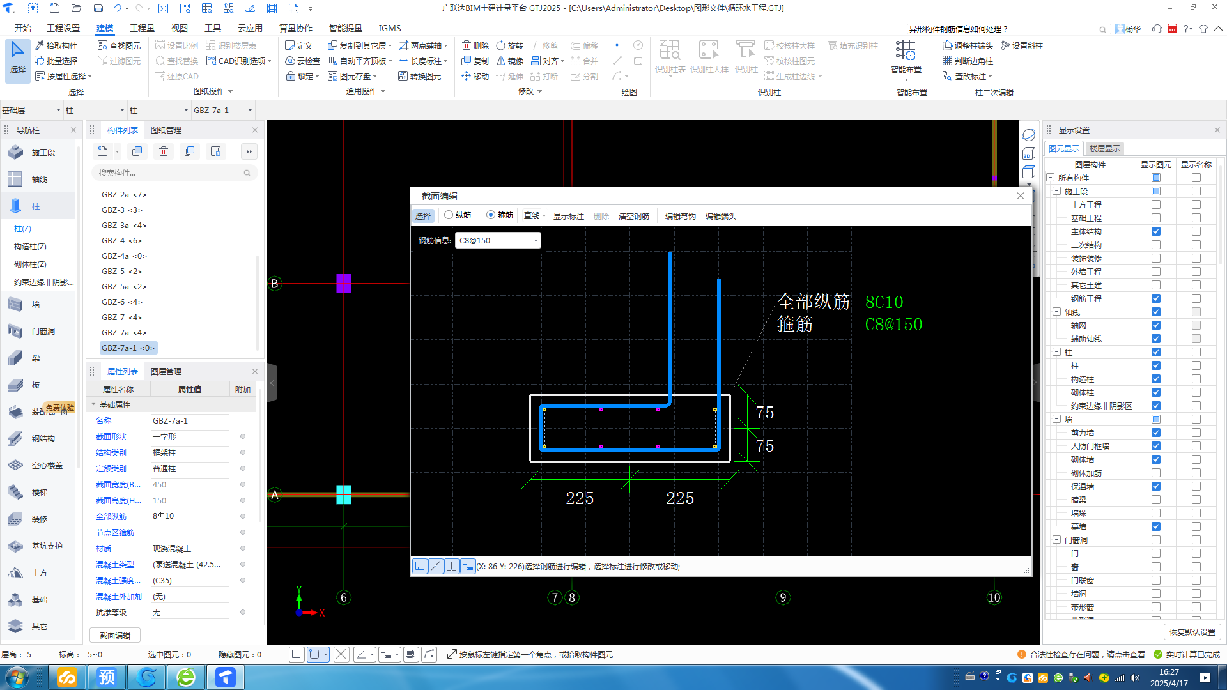Collapse 施工段 tree node in 显示设置
1227x690 pixels.
[1057, 191]
